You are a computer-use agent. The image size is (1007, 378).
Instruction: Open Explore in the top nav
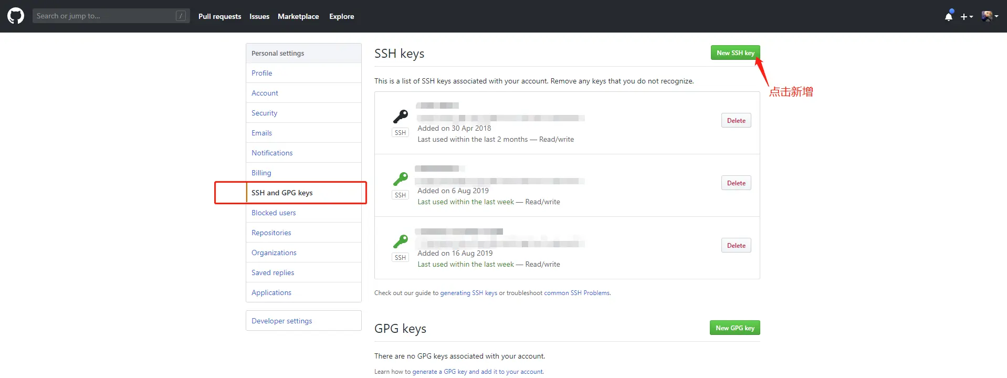(x=341, y=16)
